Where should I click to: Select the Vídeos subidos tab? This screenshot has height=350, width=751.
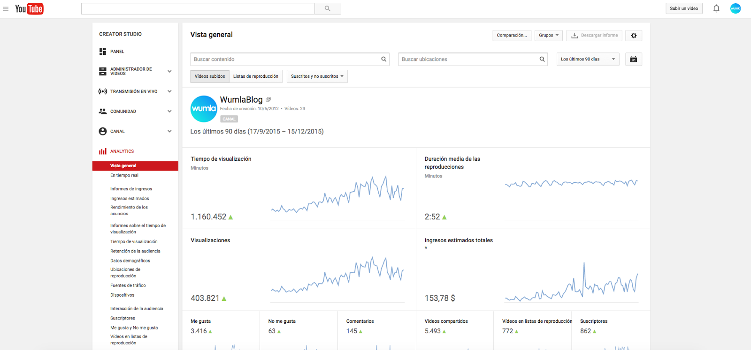[210, 76]
